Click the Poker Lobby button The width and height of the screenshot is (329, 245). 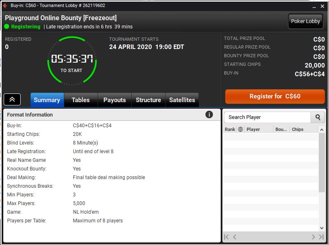[306, 21]
